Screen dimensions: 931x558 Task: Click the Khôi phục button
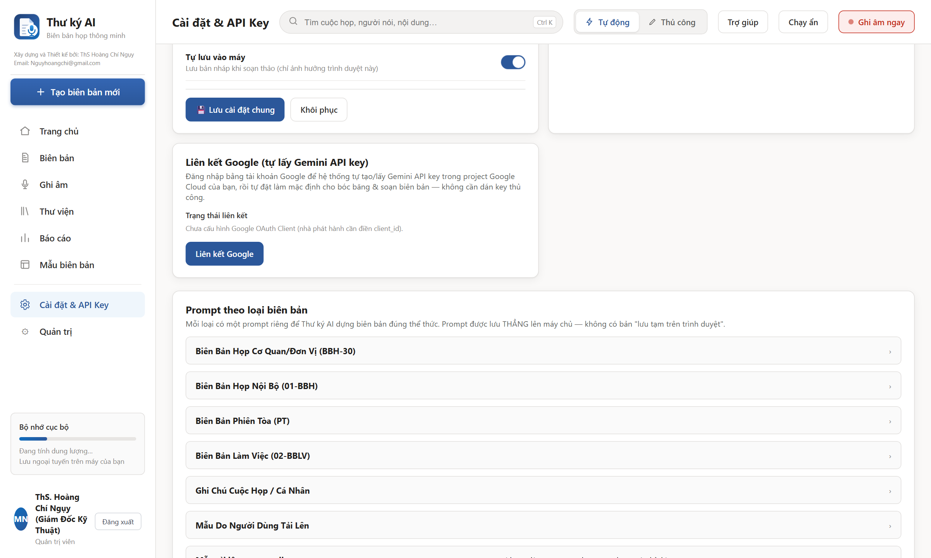click(x=318, y=110)
